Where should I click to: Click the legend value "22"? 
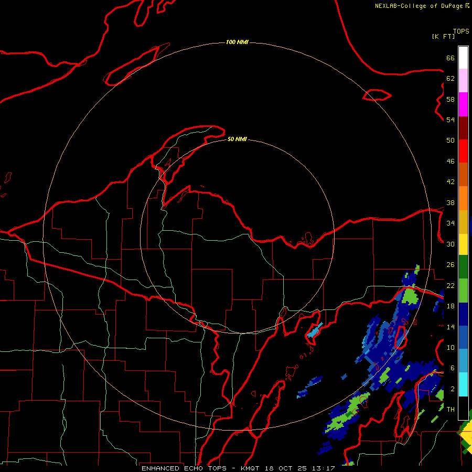click(450, 286)
